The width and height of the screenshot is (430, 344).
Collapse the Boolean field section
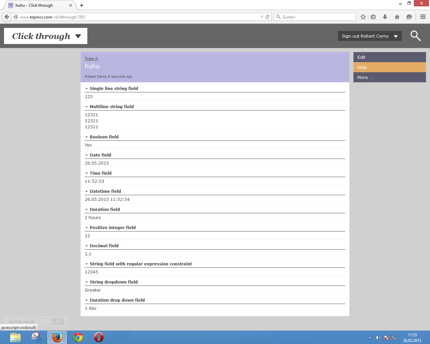coord(87,137)
